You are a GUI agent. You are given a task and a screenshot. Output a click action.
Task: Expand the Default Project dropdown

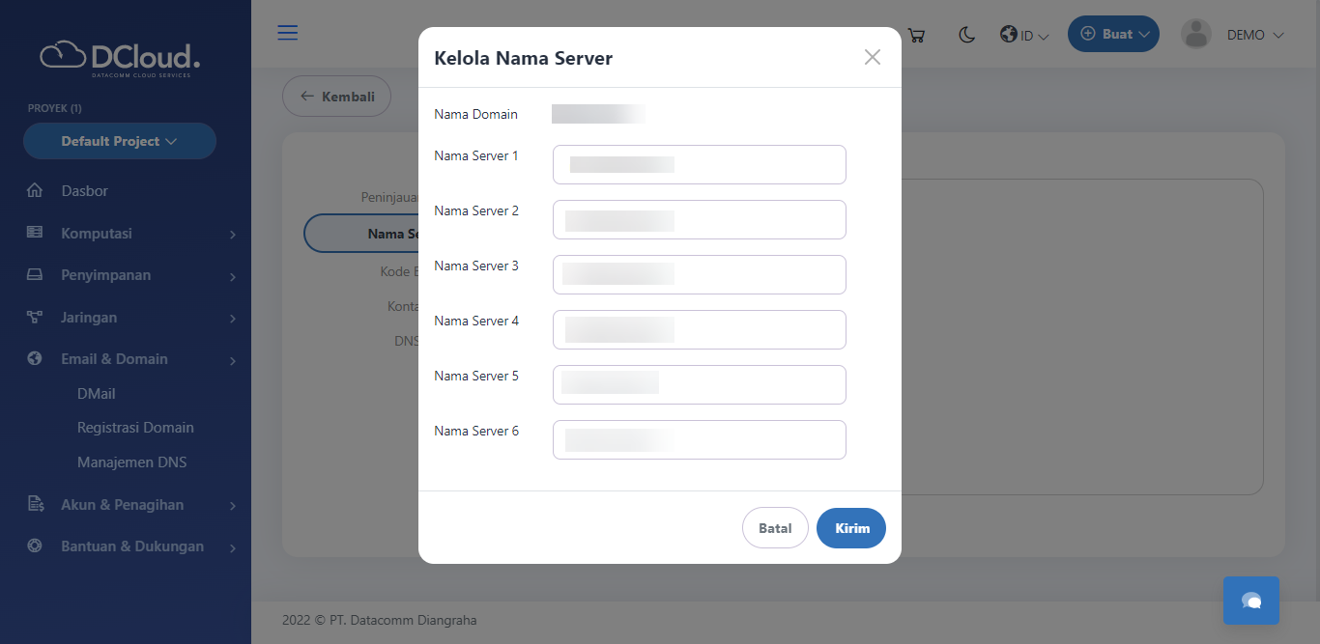click(x=119, y=141)
